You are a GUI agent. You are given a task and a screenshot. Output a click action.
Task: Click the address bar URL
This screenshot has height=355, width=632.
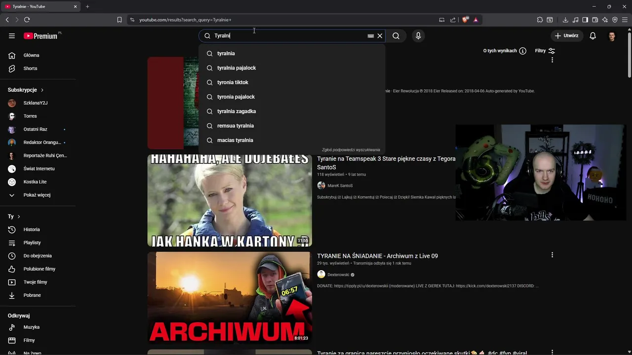tap(185, 20)
